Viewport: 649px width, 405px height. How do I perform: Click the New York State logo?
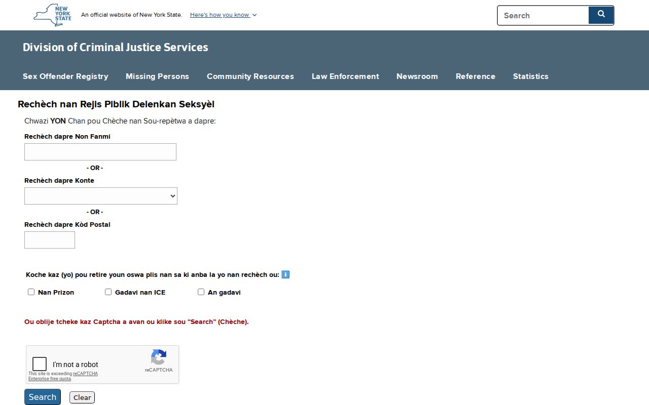click(52, 15)
